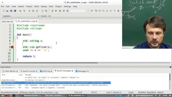Click the Step out debug icon
172x97 pixels.
(x=107, y=11)
